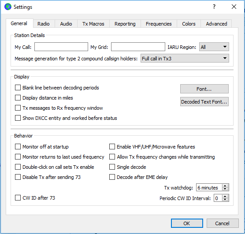The image size is (245, 234).
Task: Click the Font... button
Action: (x=204, y=89)
